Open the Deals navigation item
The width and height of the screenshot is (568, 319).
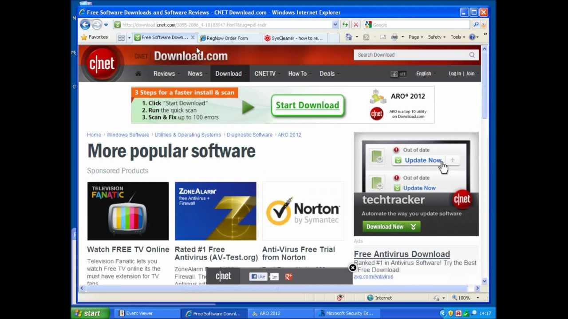point(327,74)
